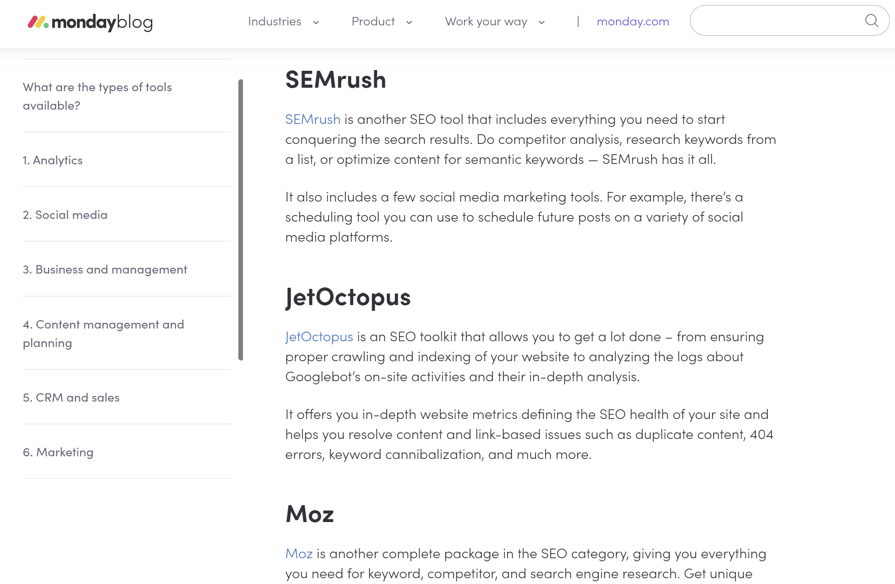Screen dimensions: 895x584
Task: Open the SEMrush hyperlink
Action: pos(313,119)
